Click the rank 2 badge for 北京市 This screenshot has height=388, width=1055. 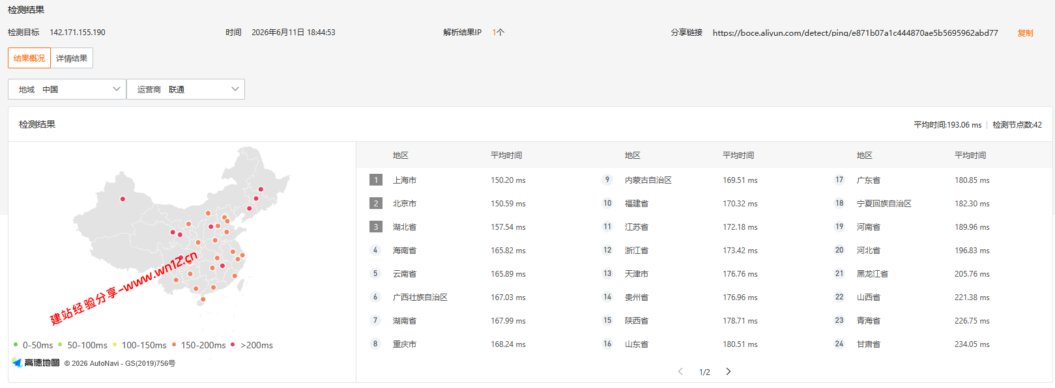(x=376, y=203)
